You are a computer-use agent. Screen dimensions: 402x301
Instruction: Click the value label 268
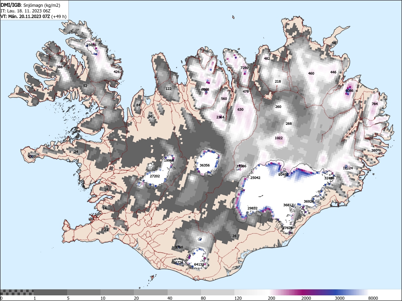(289, 123)
